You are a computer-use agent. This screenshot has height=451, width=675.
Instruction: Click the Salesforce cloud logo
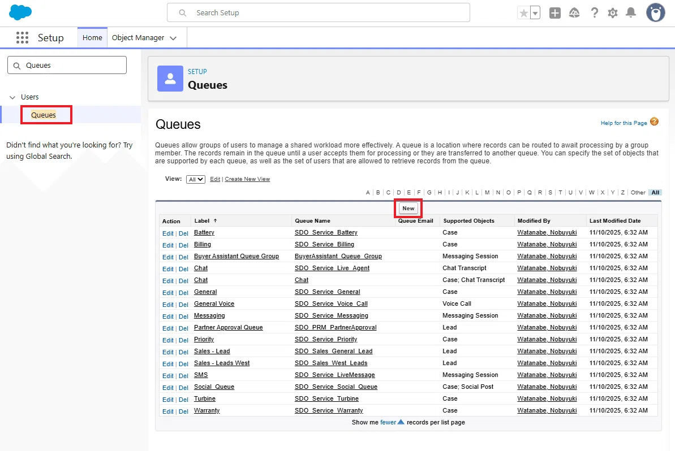click(x=20, y=12)
